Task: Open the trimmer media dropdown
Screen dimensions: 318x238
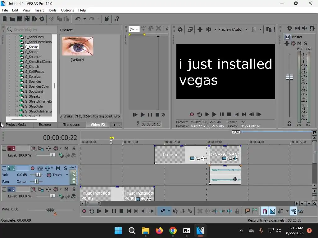Action: 134,29
